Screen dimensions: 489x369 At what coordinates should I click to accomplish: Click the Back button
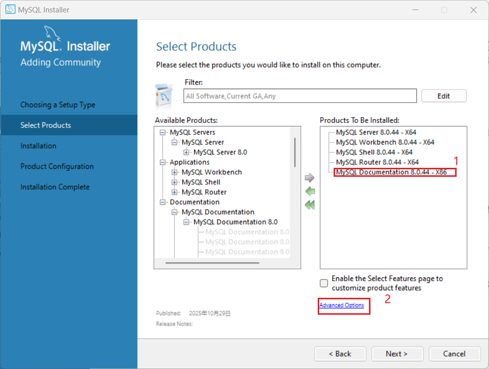coord(340,354)
